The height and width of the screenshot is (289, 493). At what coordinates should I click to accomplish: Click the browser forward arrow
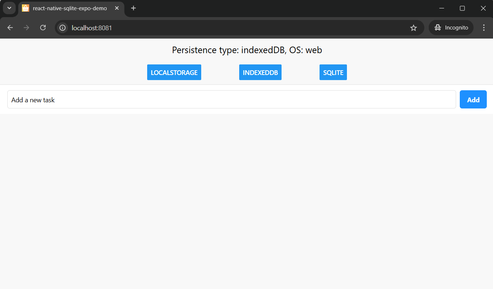(x=26, y=28)
